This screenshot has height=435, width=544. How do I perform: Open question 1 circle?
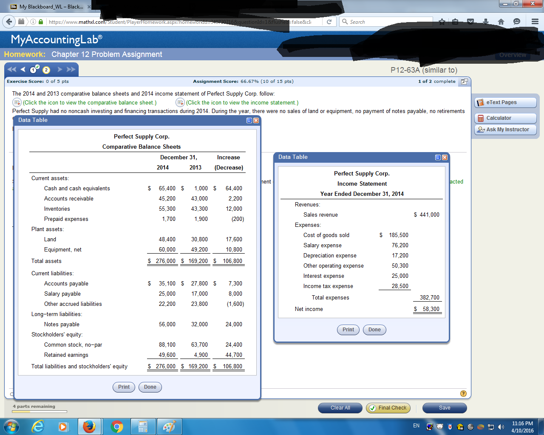click(34, 70)
